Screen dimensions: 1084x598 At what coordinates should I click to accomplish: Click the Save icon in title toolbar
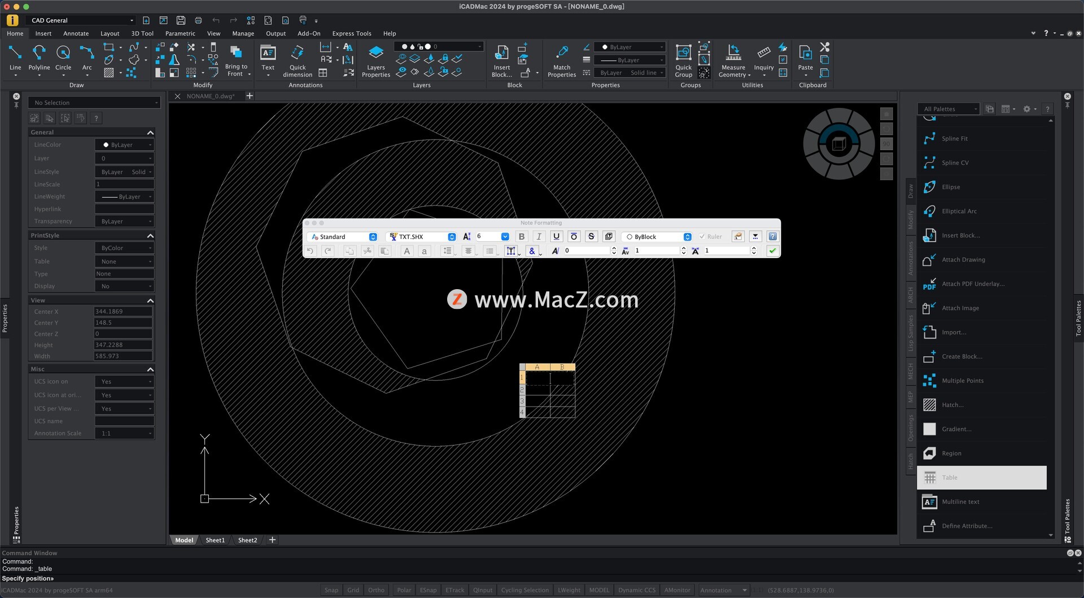pos(181,20)
